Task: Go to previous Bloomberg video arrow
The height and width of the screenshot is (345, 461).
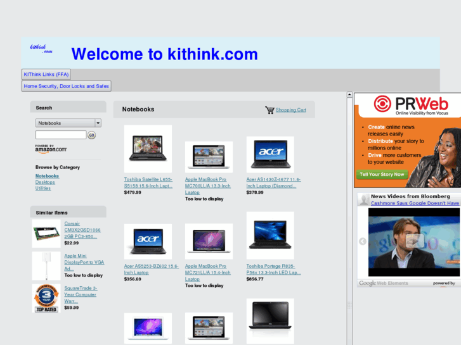Action: [x=363, y=241]
